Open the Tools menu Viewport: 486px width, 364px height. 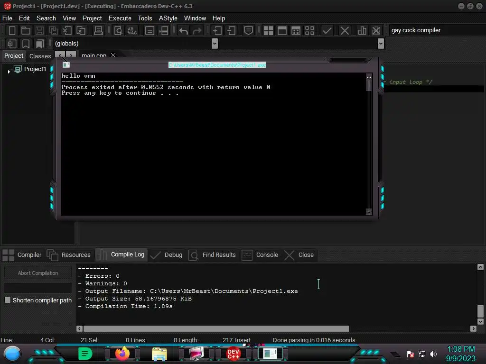[x=145, y=18]
